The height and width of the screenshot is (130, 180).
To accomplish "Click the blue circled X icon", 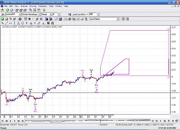I will coord(60,19).
